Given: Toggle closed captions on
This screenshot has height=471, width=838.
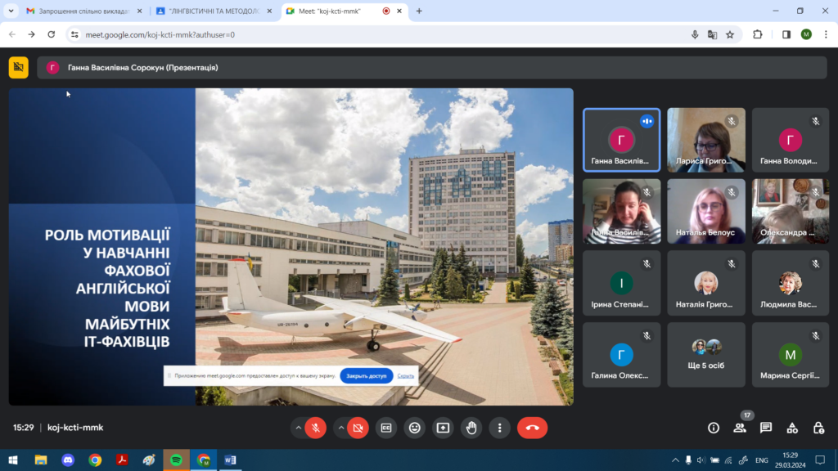Looking at the screenshot, I should point(386,428).
